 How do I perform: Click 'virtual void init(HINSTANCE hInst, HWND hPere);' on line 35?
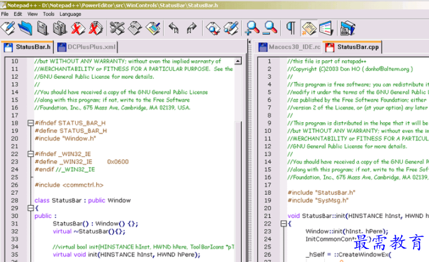pyautogui.click(x=126, y=255)
